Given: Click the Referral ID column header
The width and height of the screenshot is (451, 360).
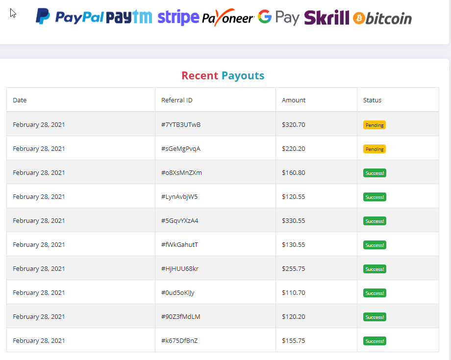Looking at the screenshot, I should (176, 100).
